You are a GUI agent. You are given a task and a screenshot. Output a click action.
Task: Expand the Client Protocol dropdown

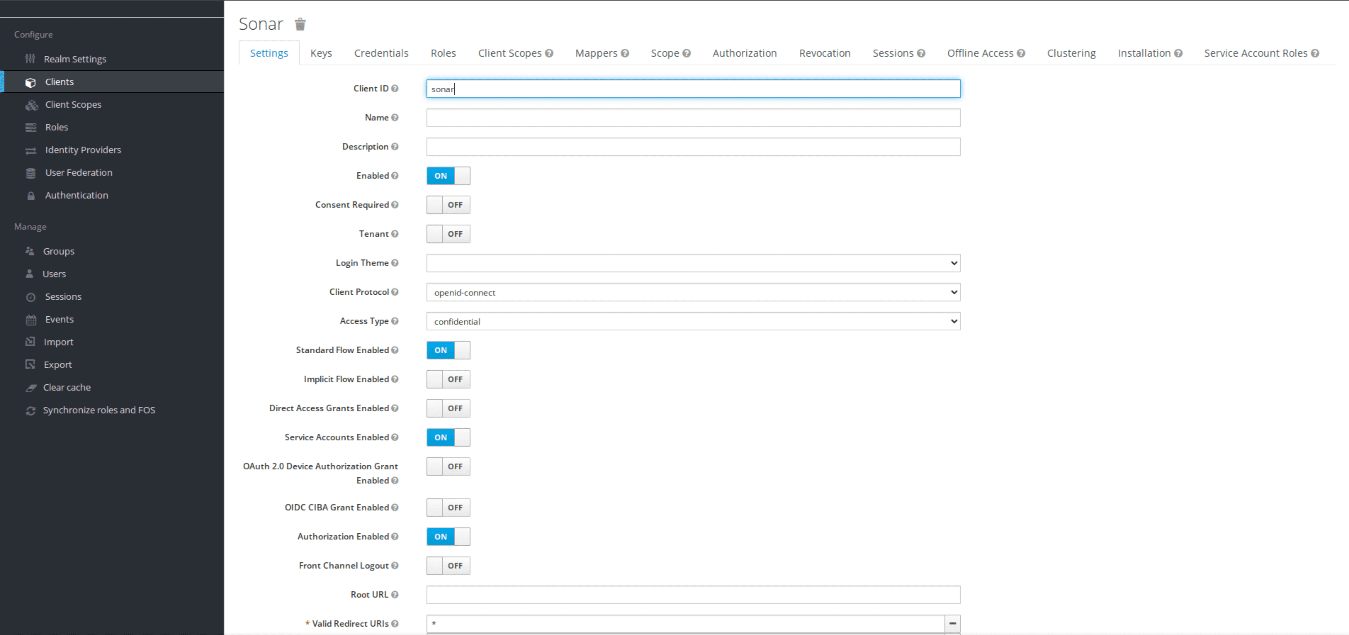[x=693, y=292]
